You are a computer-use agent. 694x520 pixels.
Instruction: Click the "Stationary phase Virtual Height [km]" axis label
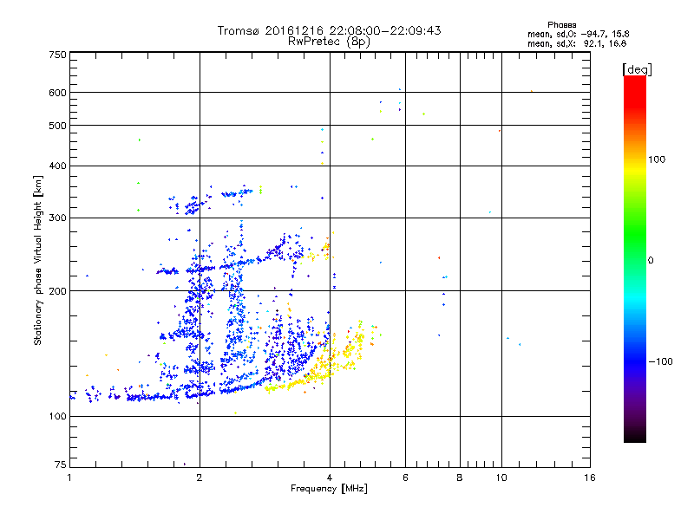[38, 260]
